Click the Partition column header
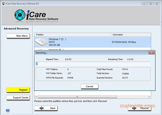This screenshot has height=115, width=162. tap(73, 35)
